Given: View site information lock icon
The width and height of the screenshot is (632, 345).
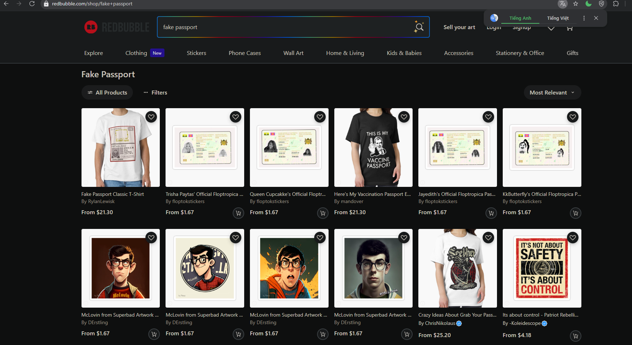Looking at the screenshot, I should 46,4.
